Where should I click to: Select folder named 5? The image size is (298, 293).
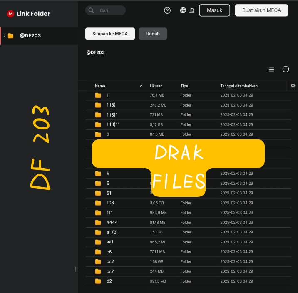tap(189, 174)
